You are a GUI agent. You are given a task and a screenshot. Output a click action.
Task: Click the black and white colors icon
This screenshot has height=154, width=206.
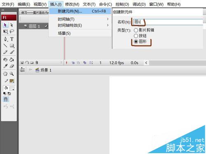click(x=5, y=94)
